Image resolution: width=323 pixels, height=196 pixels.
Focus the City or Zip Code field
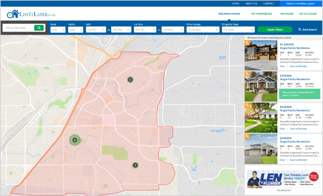(18, 28)
